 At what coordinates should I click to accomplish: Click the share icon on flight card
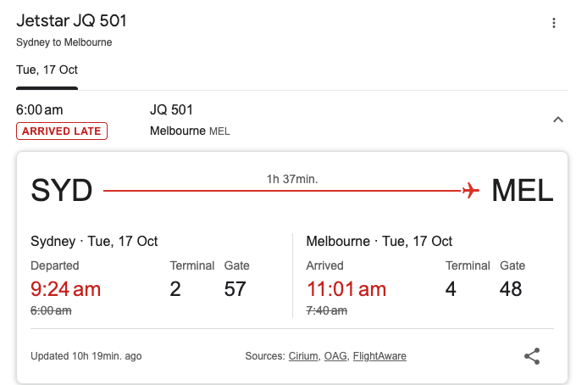point(532,356)
